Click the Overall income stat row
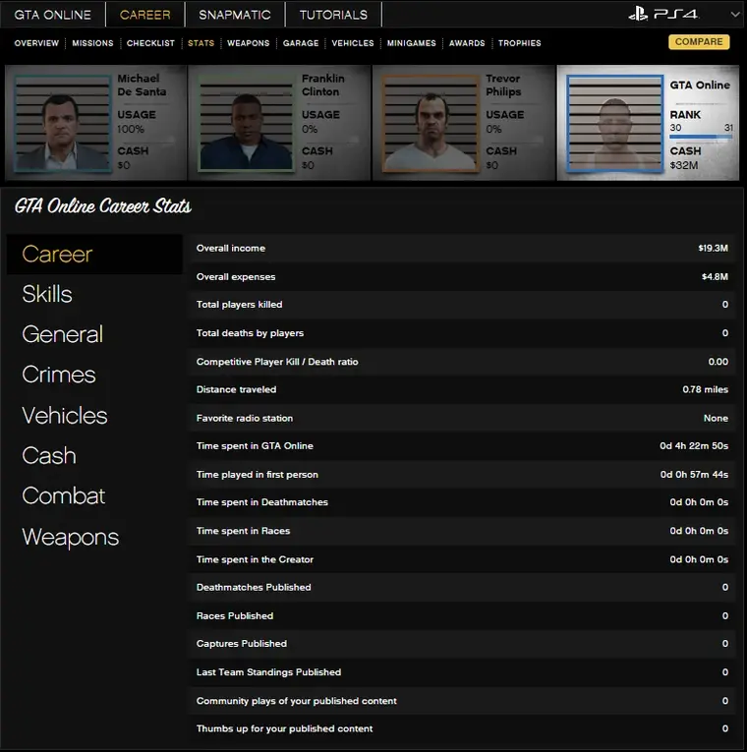The width and height of the screenshot is (747, 752). [x=462, y=249]
